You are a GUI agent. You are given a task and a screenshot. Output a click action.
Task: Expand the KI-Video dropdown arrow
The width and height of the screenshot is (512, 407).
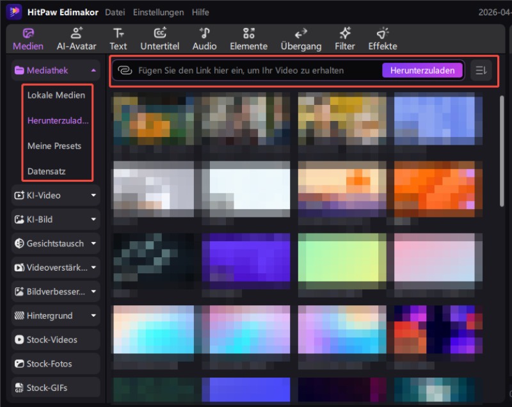coord(93,195)
